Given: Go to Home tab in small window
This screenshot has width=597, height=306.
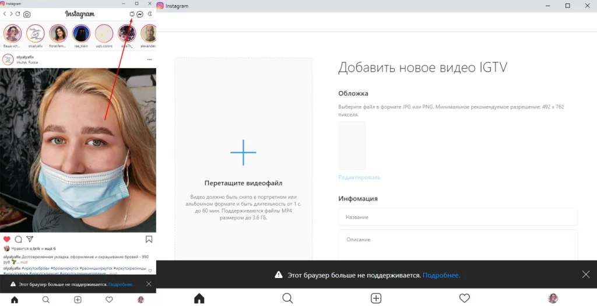Looking at the screenshot, I should 15,300.
